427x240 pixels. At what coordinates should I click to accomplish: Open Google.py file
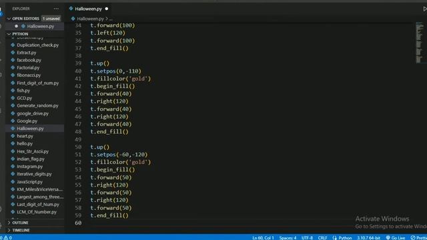click(27, 121)
